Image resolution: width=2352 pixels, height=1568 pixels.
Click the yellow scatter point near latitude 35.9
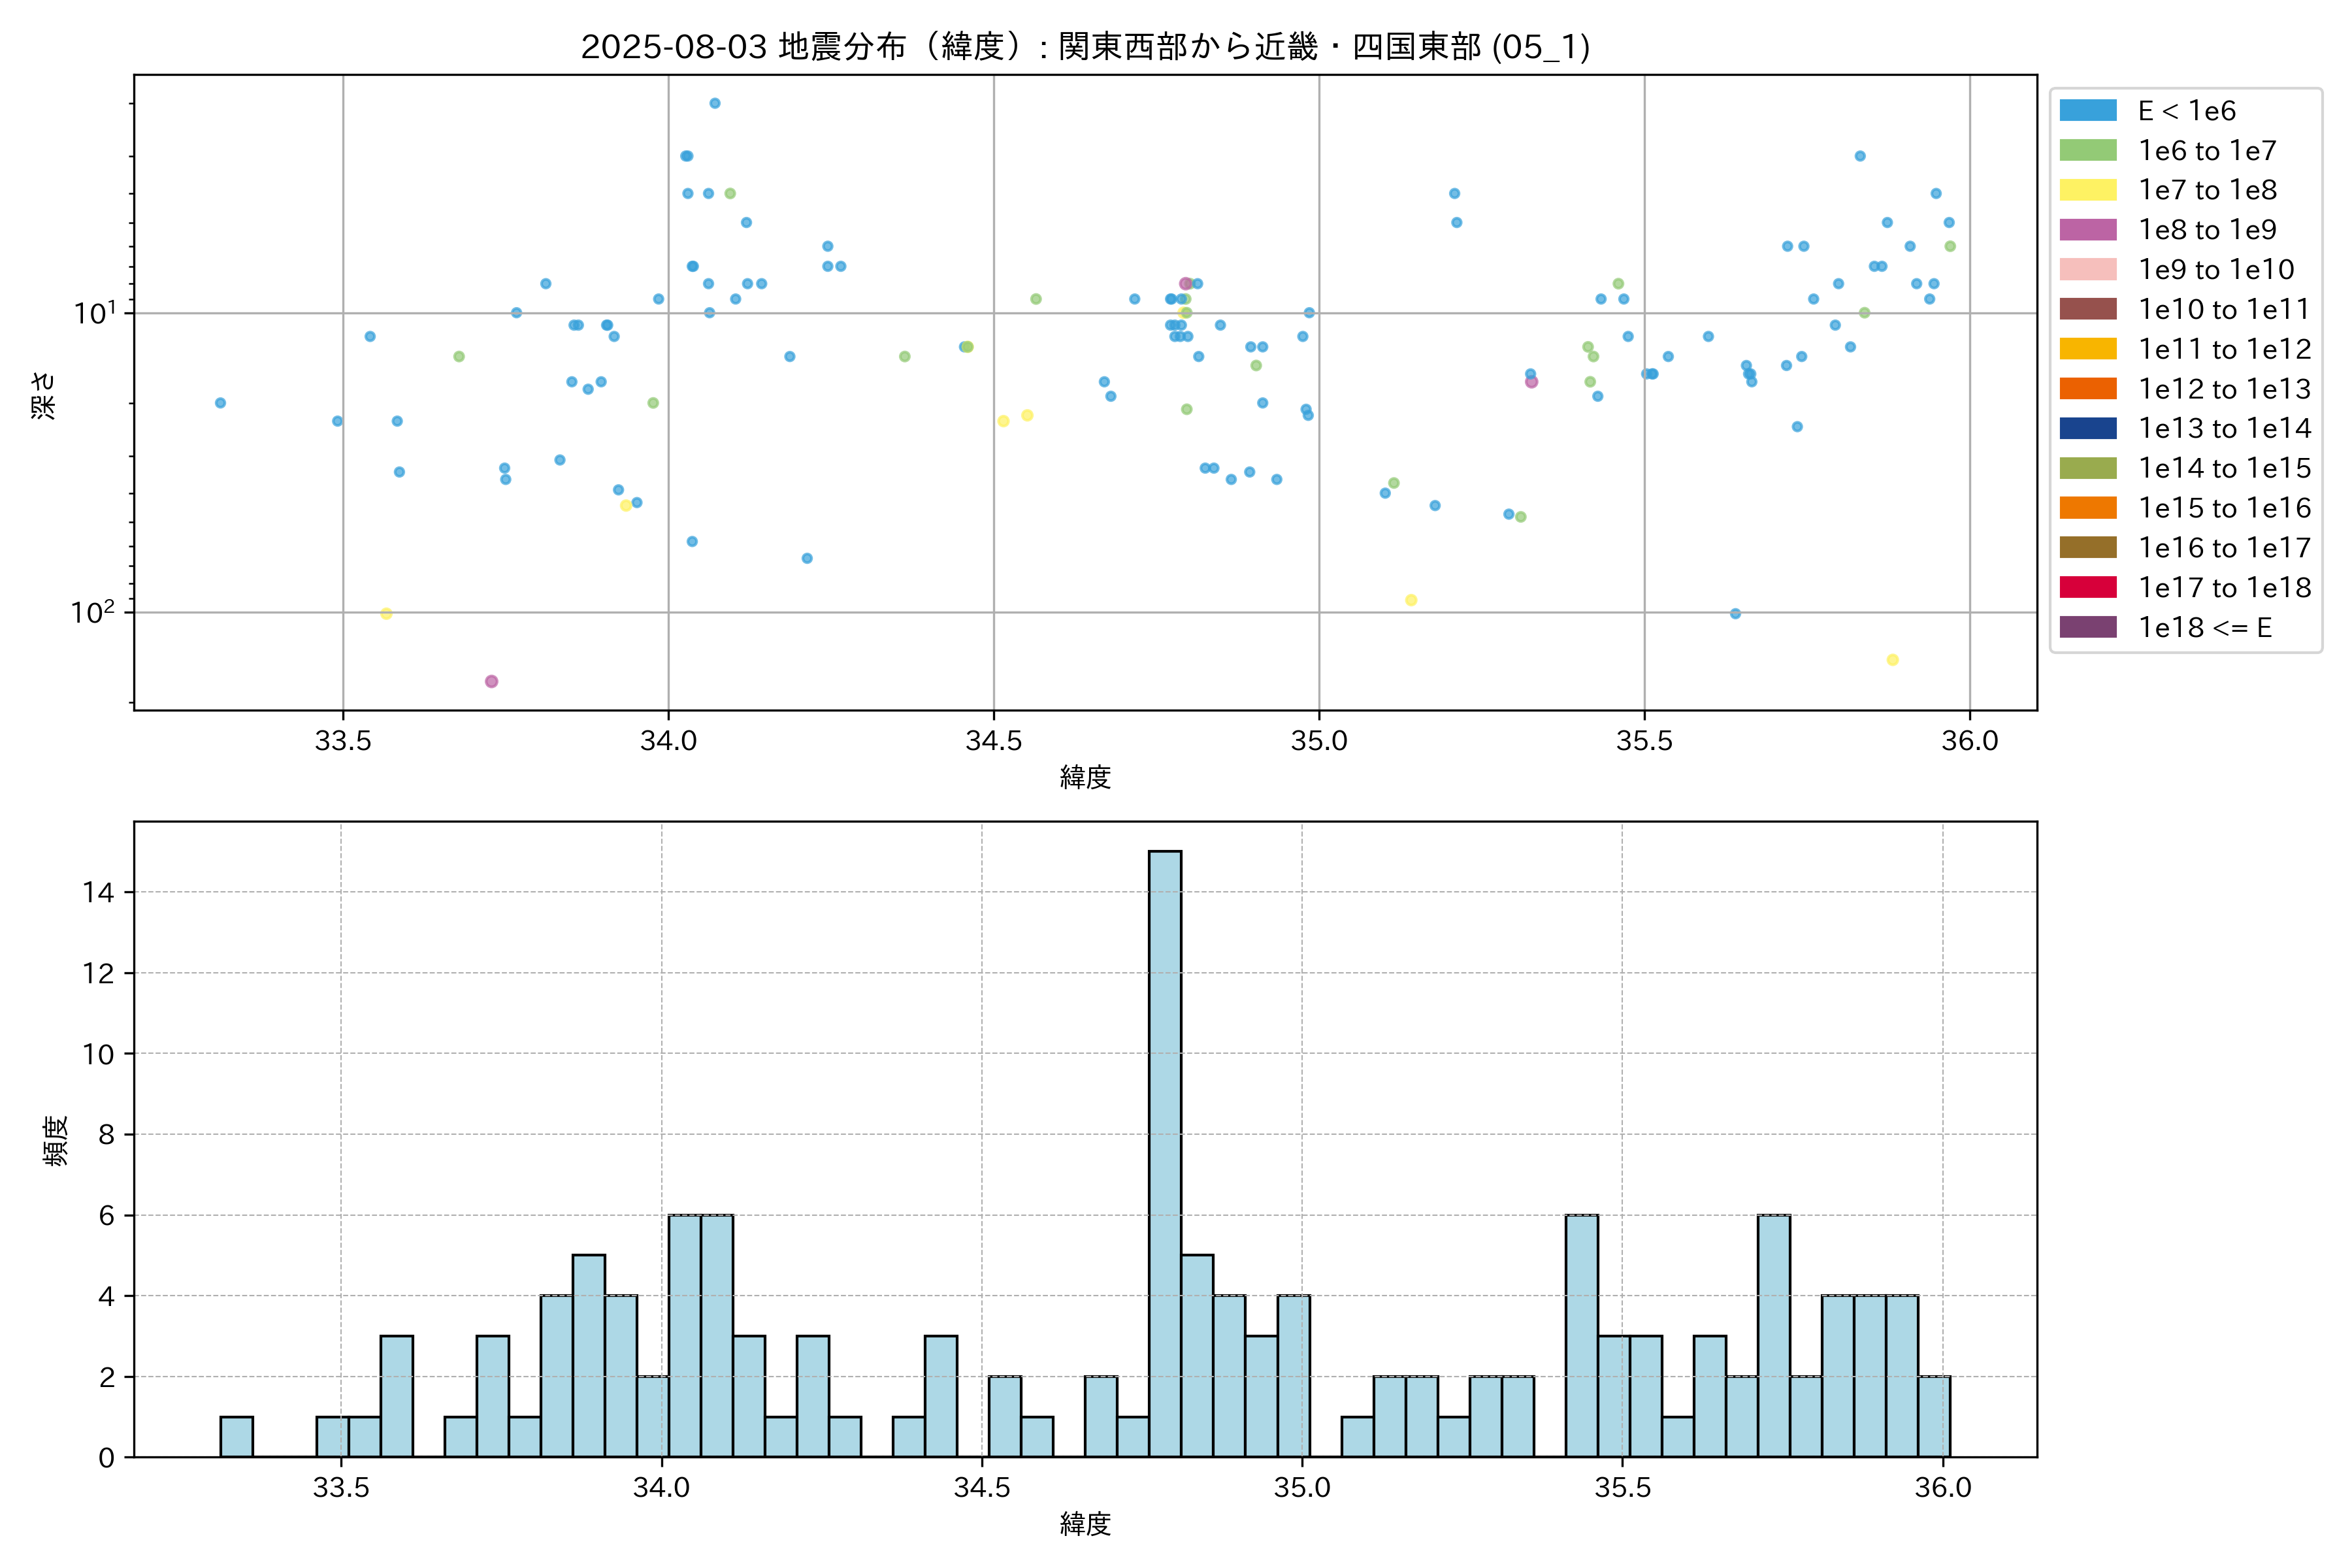1892,660
